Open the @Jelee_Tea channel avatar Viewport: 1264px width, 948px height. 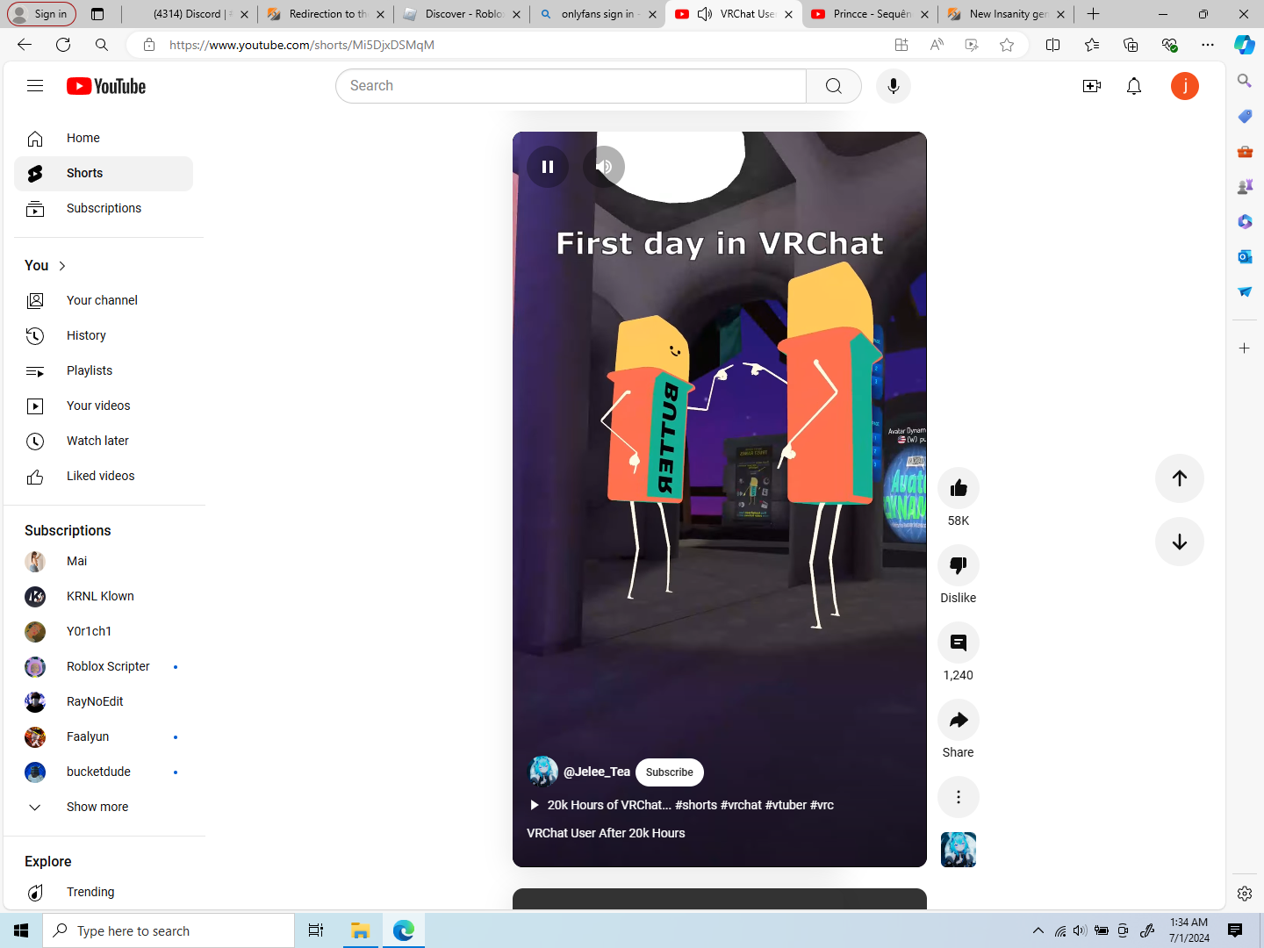click(x=542, y=772)
